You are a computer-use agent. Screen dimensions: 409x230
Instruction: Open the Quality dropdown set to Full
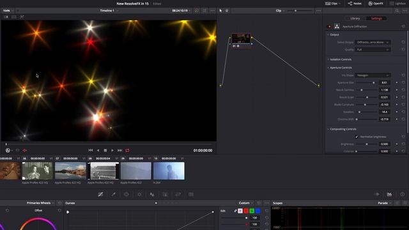pyautogui.click(x=373, y=50)
